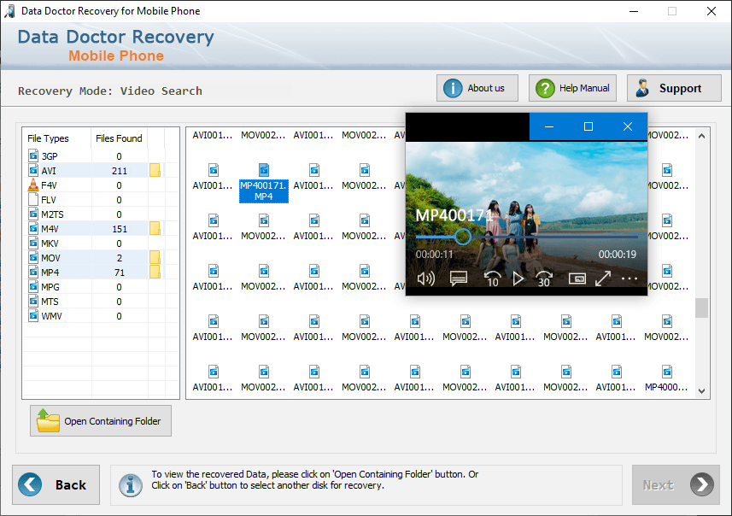Select the MP4000... file in the last row
Image resolution: width=732 pixels, height=516 pixels.
click(666, 378)
